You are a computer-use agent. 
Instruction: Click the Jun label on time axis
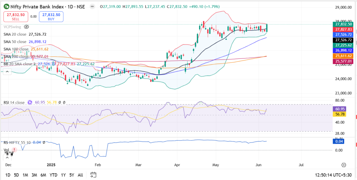258,165
